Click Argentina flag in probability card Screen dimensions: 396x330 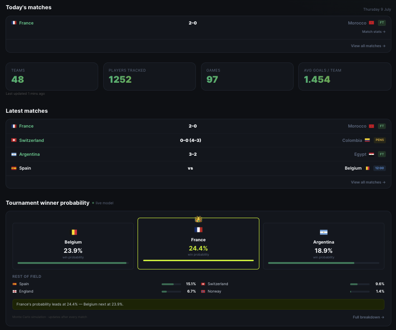point(324,232)
